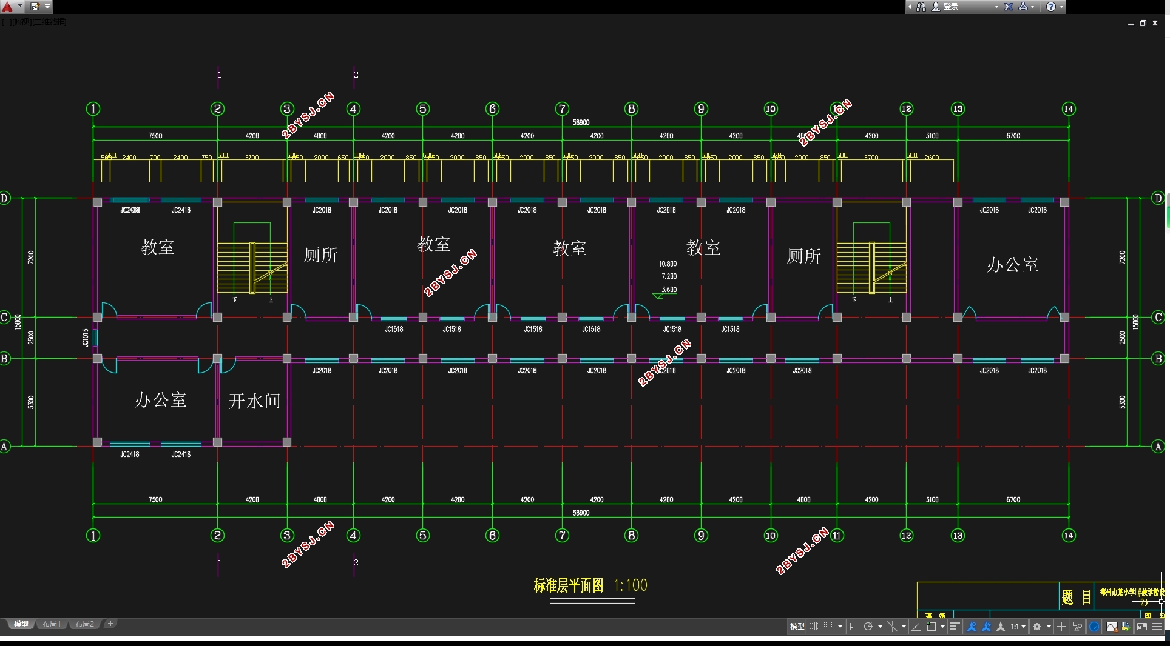
Task: Select the 10.800 elevation text
Action: (668, 264)
